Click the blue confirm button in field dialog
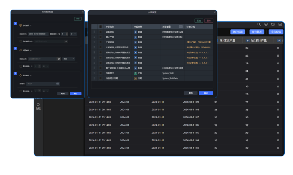 [206, 93]
